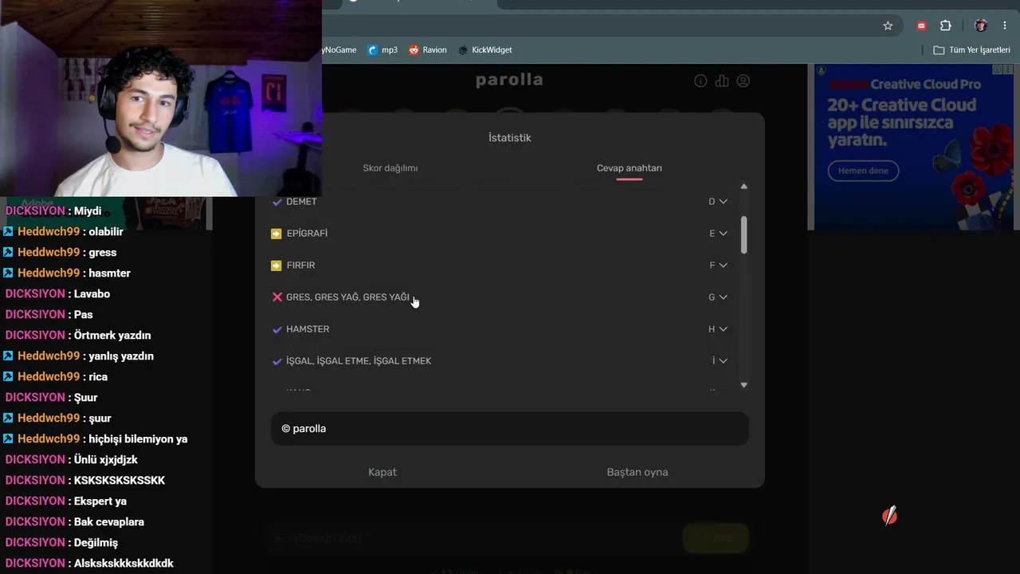Click the Baştan oyna button
1020x574 pixels.
coord(637,472)
